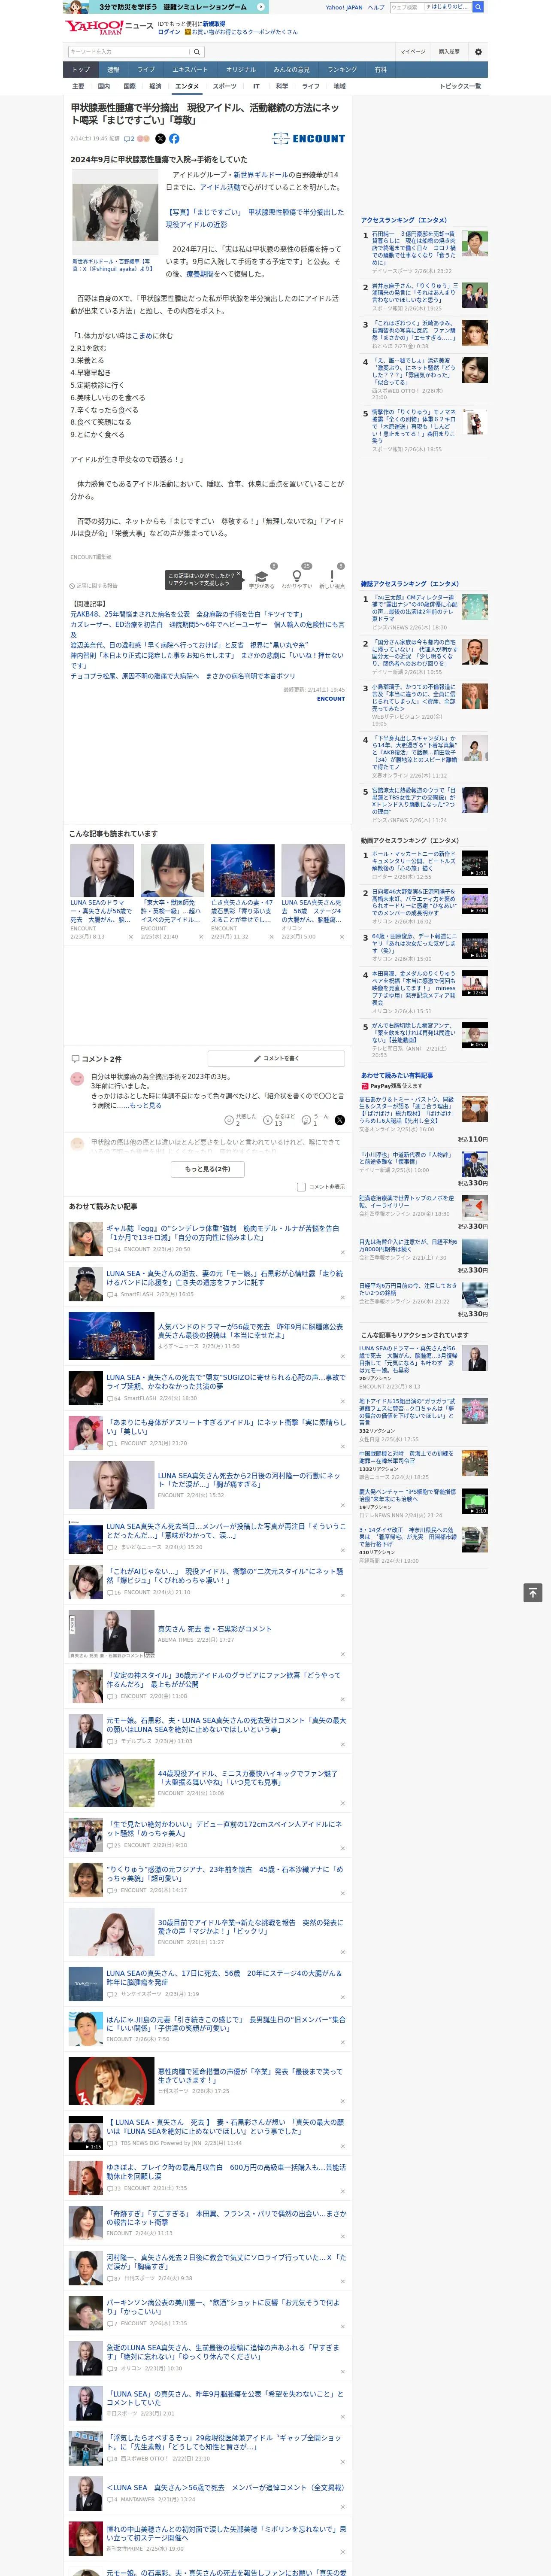551x2576 pixels.
Task: Open ヘルプ link in header
Action: [x=376, y=7]
